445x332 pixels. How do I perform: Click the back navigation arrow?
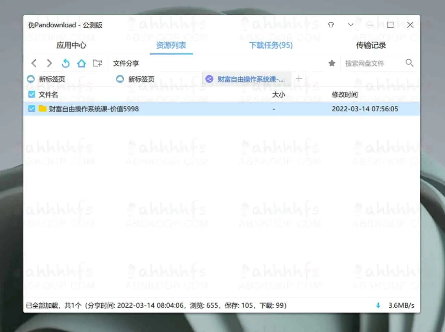coord(34,63)
